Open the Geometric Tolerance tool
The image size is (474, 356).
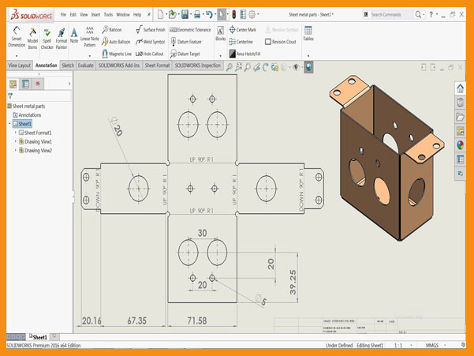pos(190,30)
